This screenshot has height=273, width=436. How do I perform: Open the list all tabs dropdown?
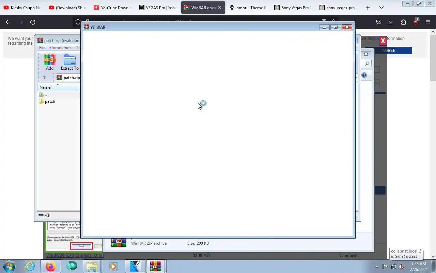tap(381, 8)
